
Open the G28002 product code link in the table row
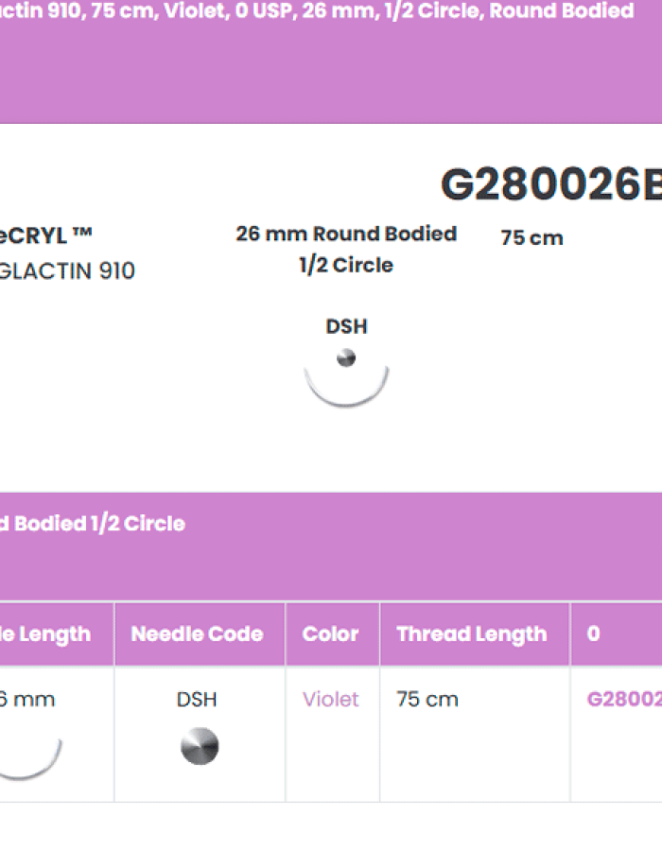(624, 699)
